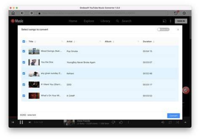The height and width of the screenshot is (139, 200).
Task: Open the settings gear icon
Action: coord(184,13)
